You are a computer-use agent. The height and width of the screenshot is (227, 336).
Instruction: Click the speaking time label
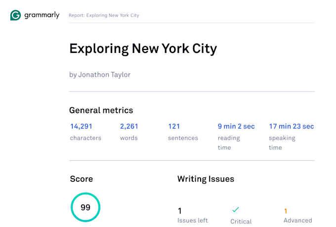282,143
